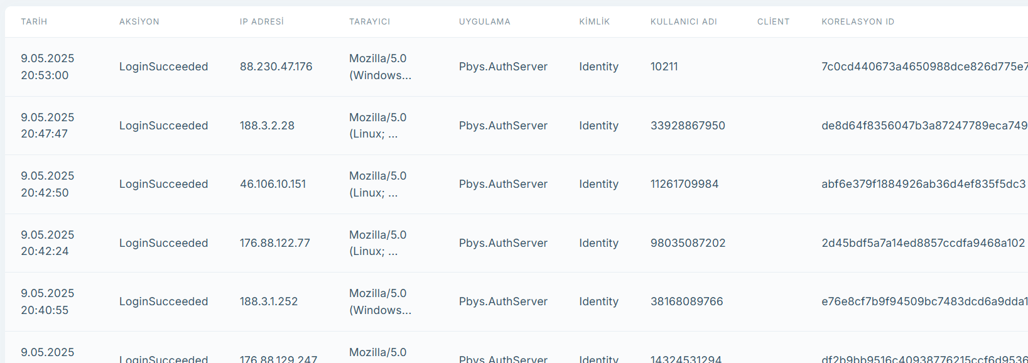Click the TARİH column header
The width and height of the screenshot is (1028, 363).
[x=34, y=21]
